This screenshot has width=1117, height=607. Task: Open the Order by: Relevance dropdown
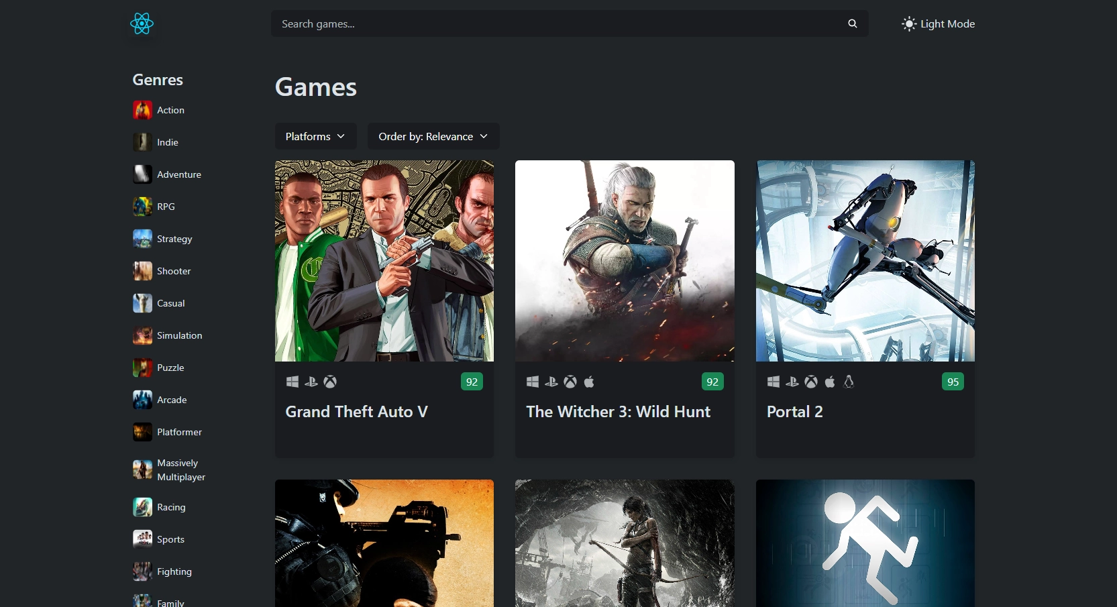point(433,136)
